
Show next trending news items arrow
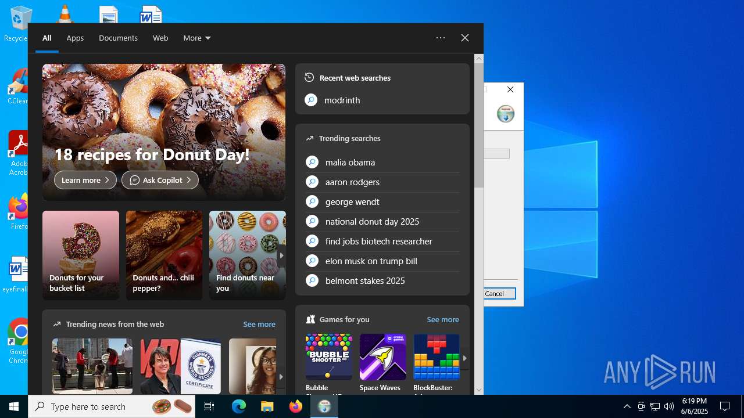(281, 376)
